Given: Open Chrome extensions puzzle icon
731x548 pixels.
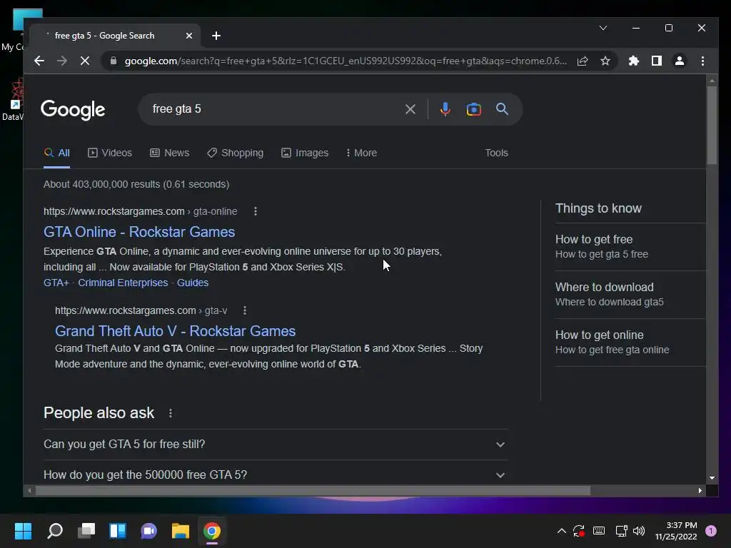Looking at the screenshot, I should (x=634, y=61).
